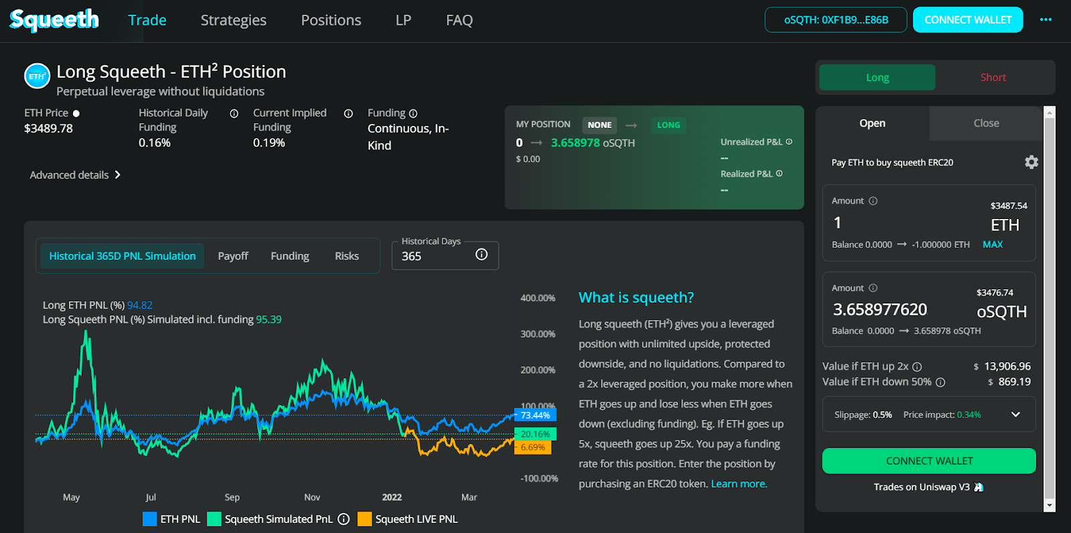Click the Historical Days info icon
The width and height of the screenshot is (1071, 533).
(481, 254)
